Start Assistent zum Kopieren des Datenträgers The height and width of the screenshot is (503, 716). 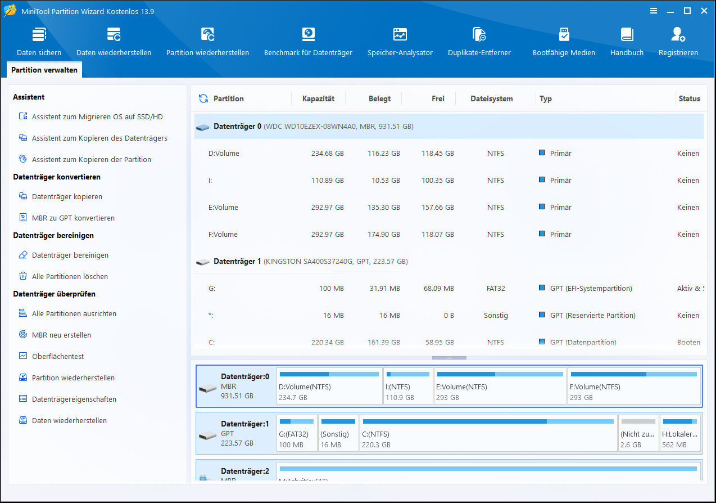click(x=93, y=138)
